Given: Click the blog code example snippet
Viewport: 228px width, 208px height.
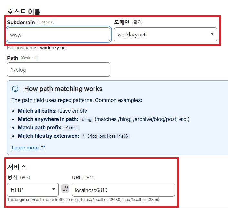Looking at the screenshot, I should (x=86, y=119).
